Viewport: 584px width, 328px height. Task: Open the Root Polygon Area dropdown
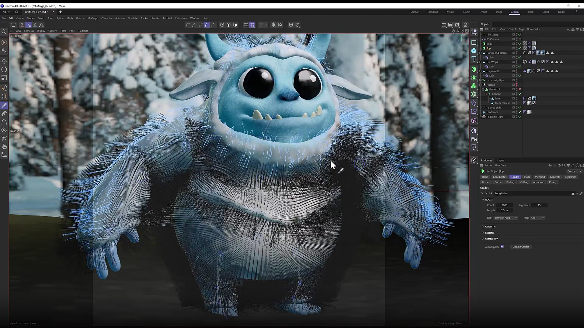[505, 218]
